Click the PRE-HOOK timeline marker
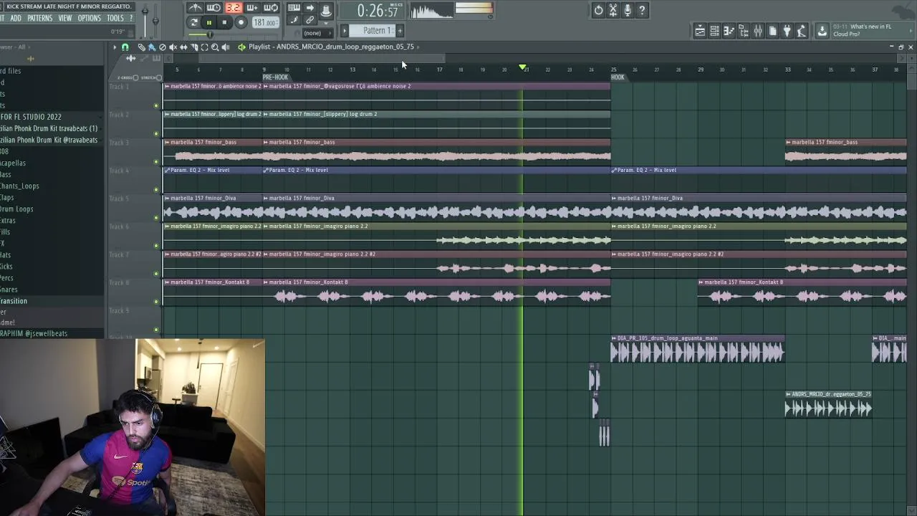The height and width of the screenshot is (516, 917). (x=275, y=77)
